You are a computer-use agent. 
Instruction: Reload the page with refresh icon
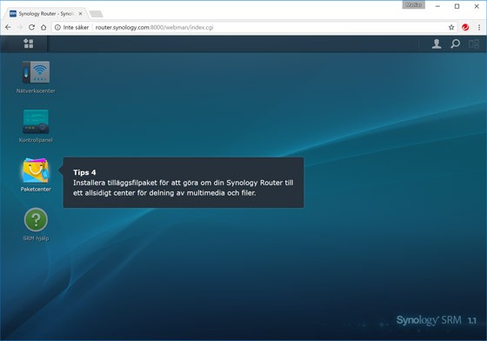(x=31, y=27)
